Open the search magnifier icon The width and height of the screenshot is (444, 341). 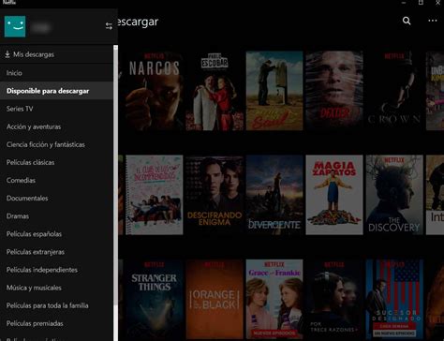pyautogui.click(x=407, y=21)
